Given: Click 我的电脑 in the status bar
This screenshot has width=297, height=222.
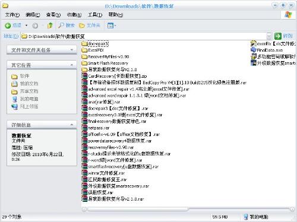Looking at the screenshot, I should pyautogui.click(x=256, y=217).
